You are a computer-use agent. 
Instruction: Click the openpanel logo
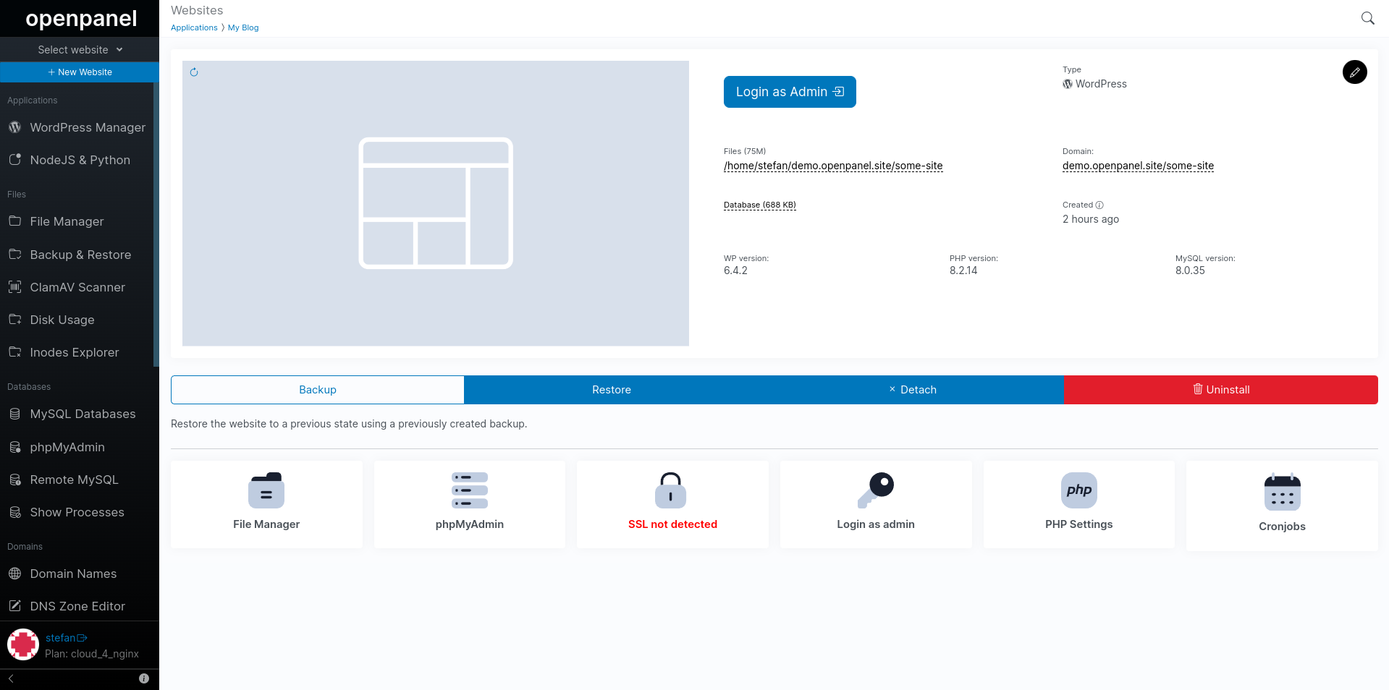pos(81,19)
